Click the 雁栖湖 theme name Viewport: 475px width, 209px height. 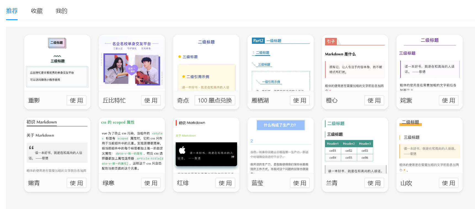(260, 101)
